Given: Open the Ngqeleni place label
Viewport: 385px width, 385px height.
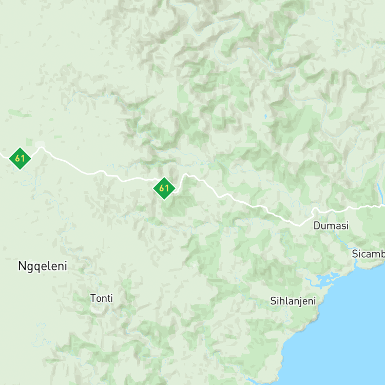Looking at the screenshot, I should click(x=43, y=266).
